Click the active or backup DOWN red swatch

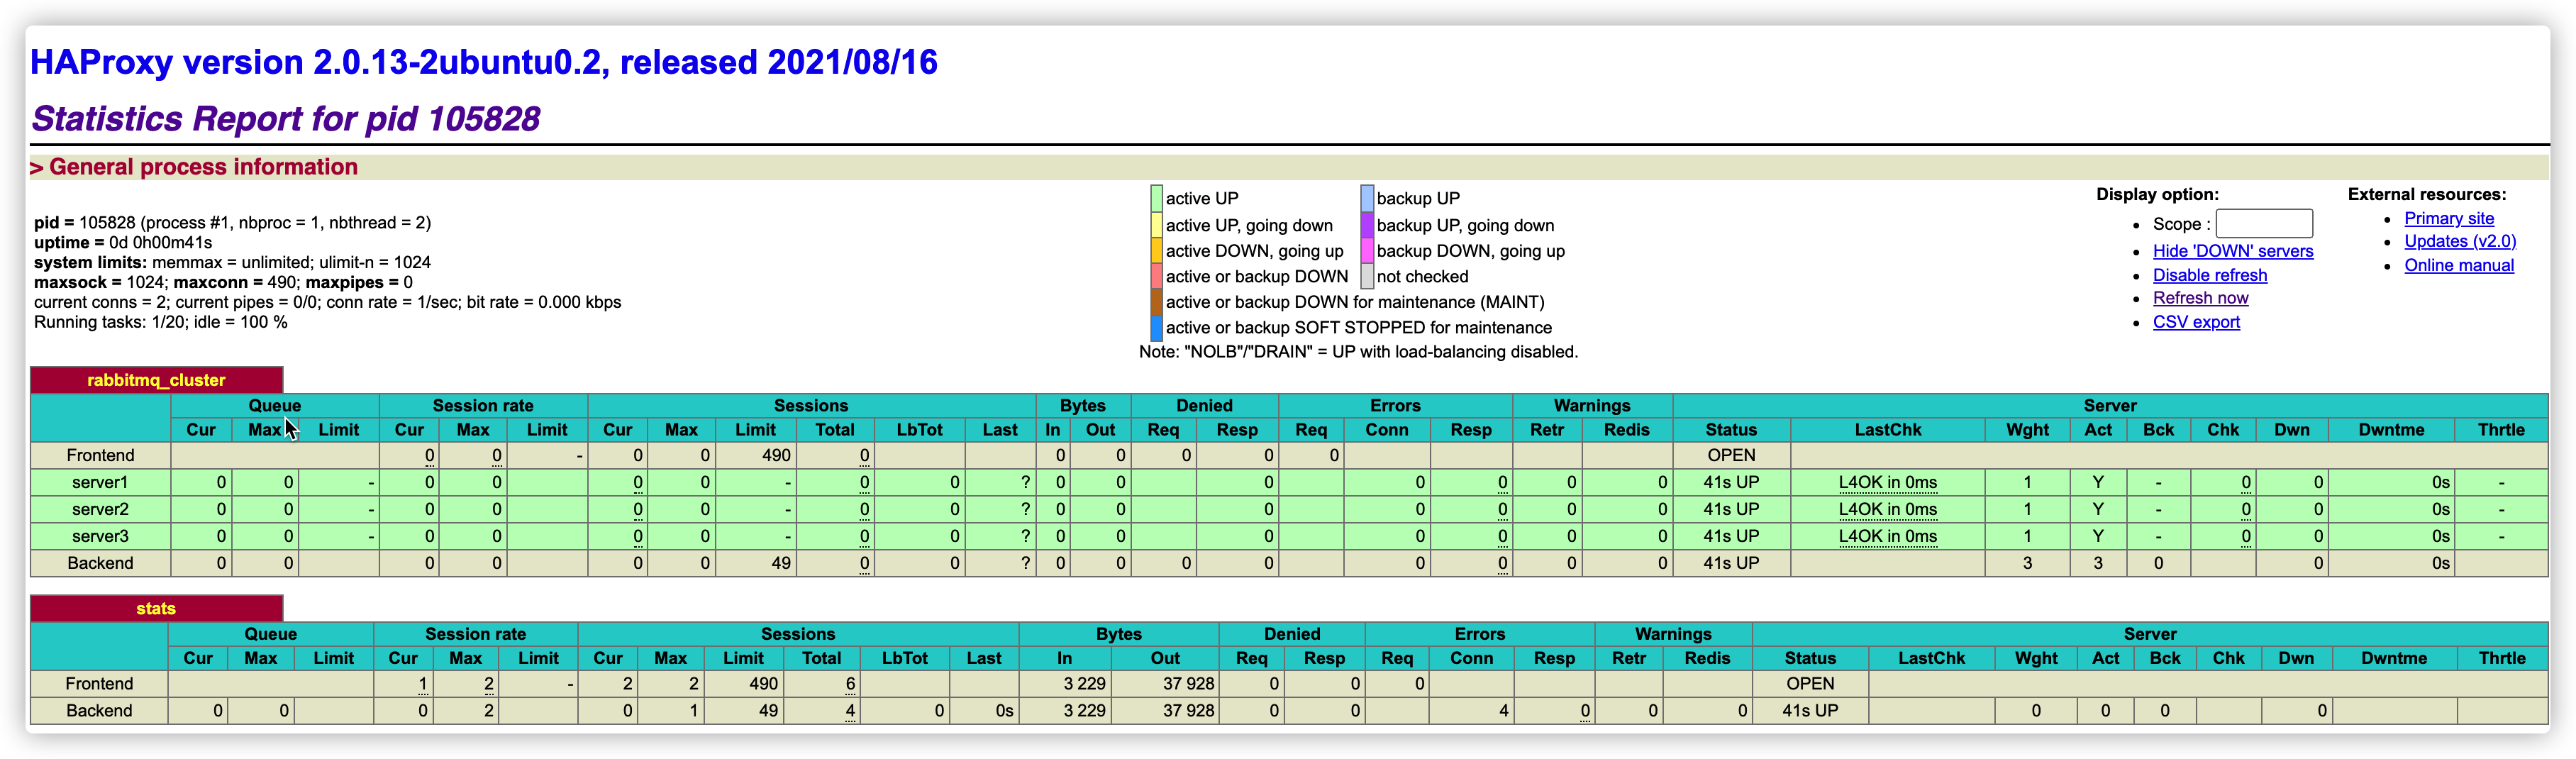coord(1156,276)
